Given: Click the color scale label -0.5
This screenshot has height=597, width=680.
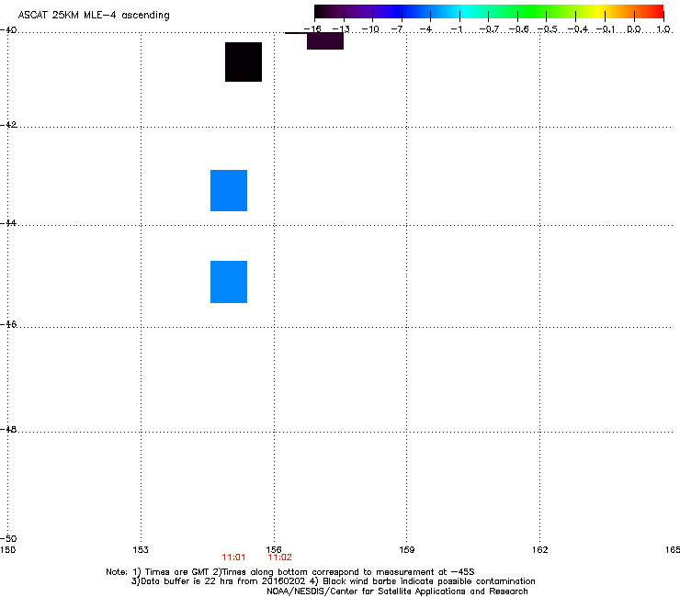Looking at the screenshot, I should point(547,29).
